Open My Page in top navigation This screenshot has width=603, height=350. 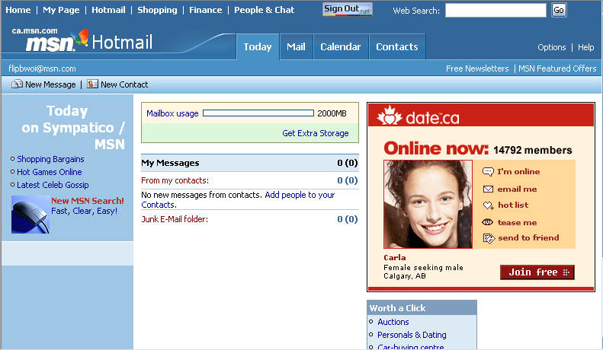[61, 10]
